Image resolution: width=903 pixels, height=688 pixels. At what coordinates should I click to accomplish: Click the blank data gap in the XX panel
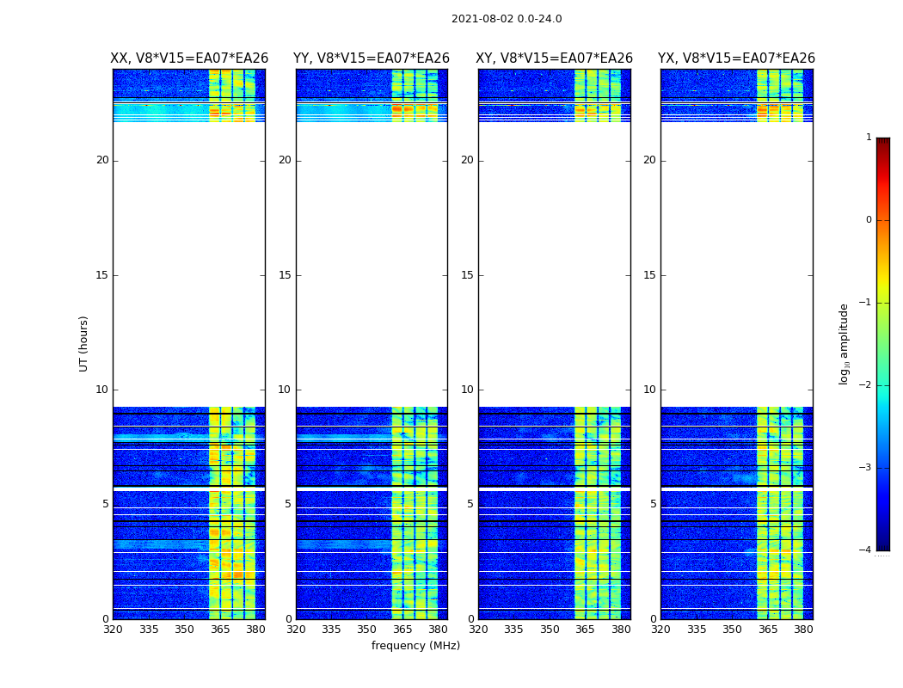point(189,265)
